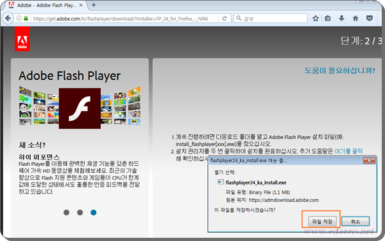Bookmark this page with star icon
The image size is (385, 241).
pos(316,18)
